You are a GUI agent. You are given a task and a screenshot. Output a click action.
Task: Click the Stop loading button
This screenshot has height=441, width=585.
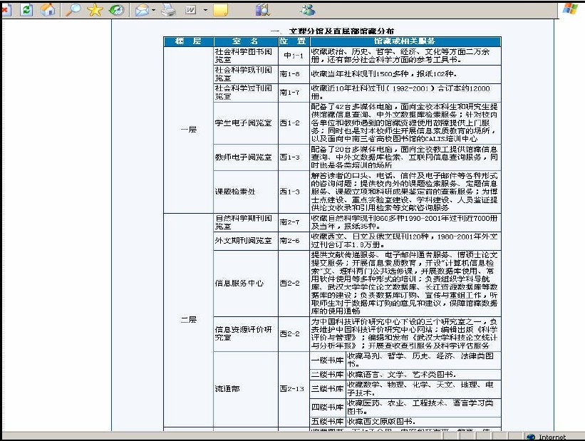click(6, 10)
